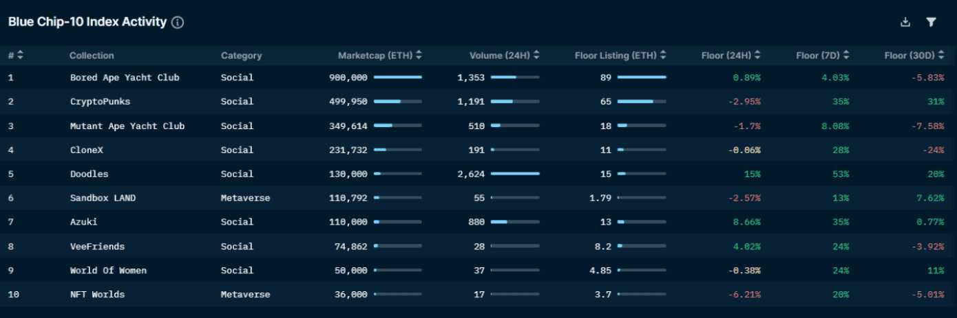957x318 pixels.
Task: Click volume value 1,353
Action: (471, 78)
